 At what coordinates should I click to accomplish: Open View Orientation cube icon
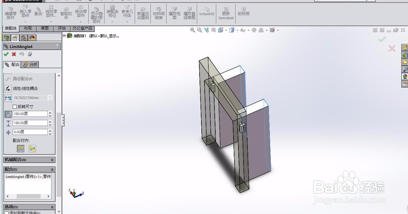pos(220,30)
